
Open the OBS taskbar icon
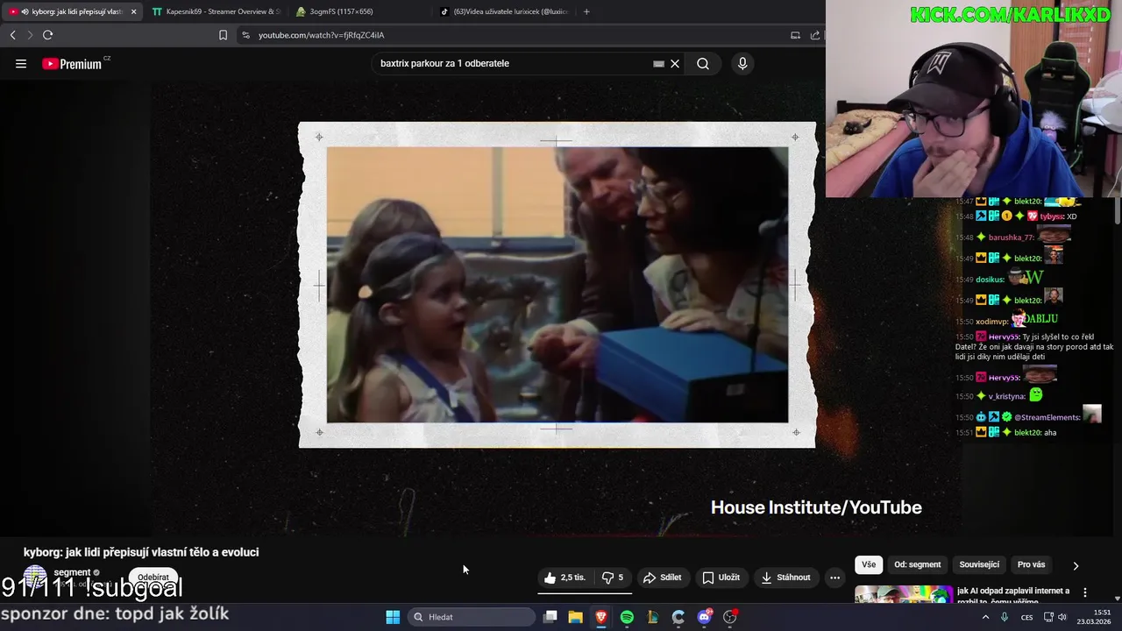(730, 617)
